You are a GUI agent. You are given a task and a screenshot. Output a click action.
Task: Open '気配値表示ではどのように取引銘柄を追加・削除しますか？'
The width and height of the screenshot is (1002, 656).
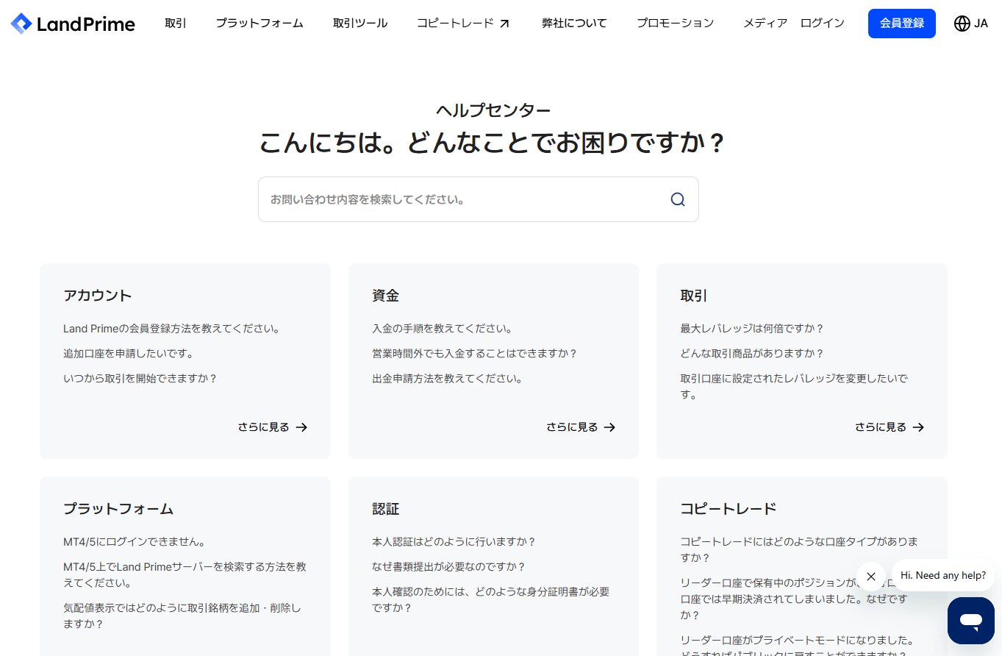click(182, 616)
